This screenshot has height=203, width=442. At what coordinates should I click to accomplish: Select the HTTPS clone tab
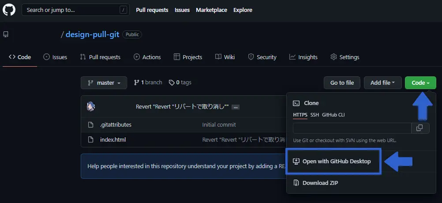click(x=300, y=115)
